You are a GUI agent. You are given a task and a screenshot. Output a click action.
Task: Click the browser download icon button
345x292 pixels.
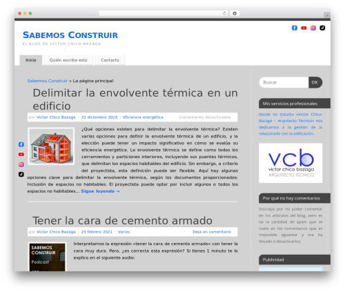click(x=235, y=13)
